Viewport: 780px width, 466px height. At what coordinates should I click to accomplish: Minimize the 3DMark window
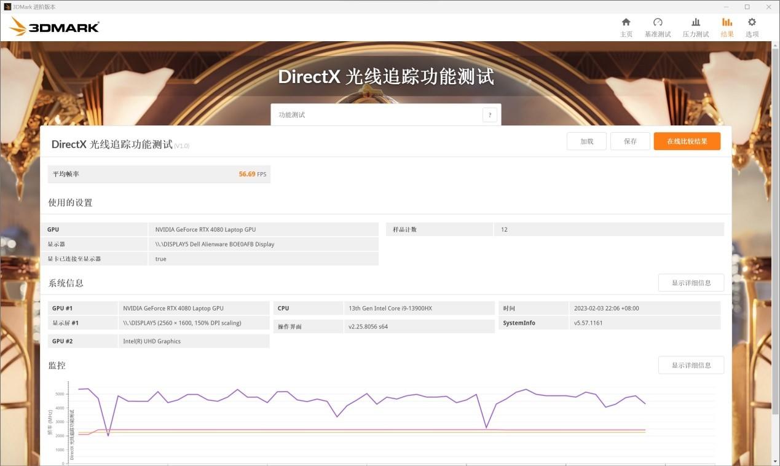click(729, 7)
